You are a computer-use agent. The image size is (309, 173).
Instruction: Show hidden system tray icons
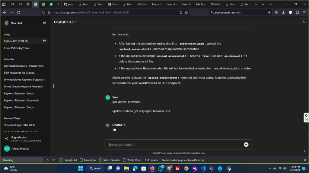coord(270,168)
